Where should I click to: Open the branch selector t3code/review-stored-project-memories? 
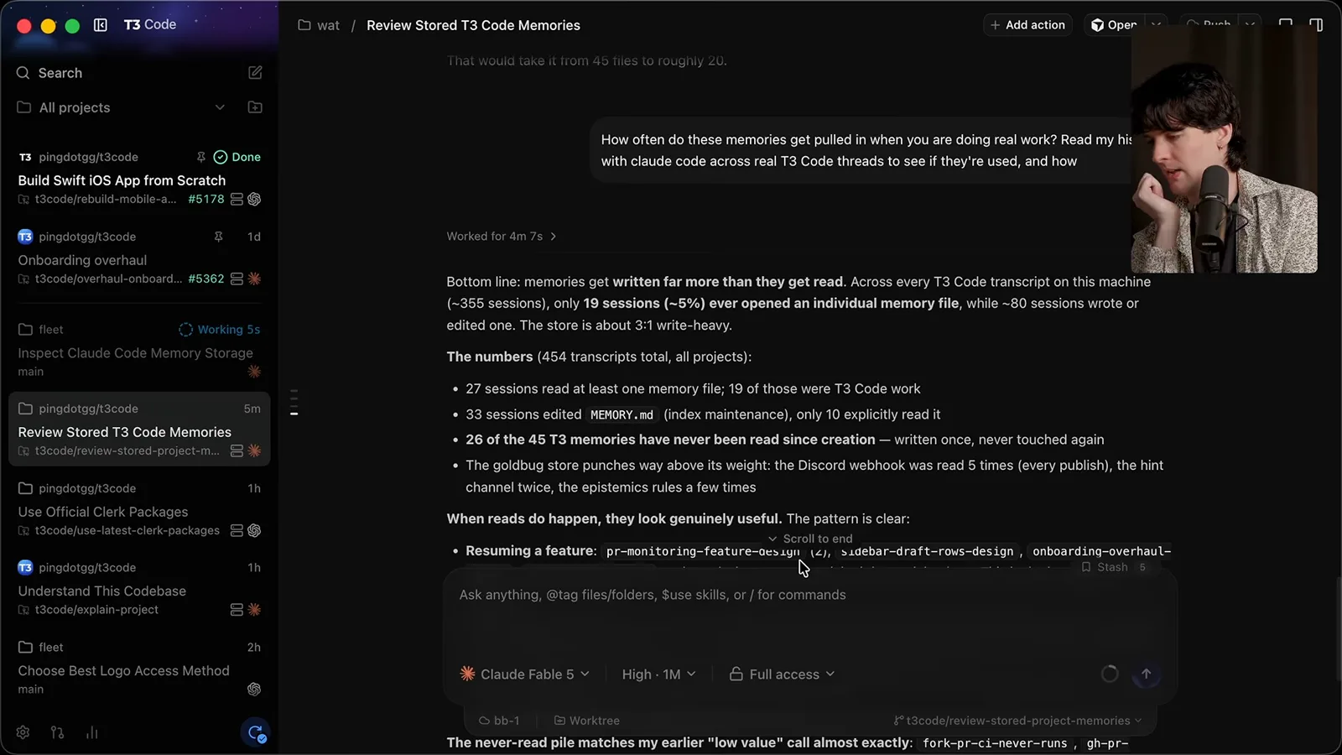click(x=1017, y=721)
